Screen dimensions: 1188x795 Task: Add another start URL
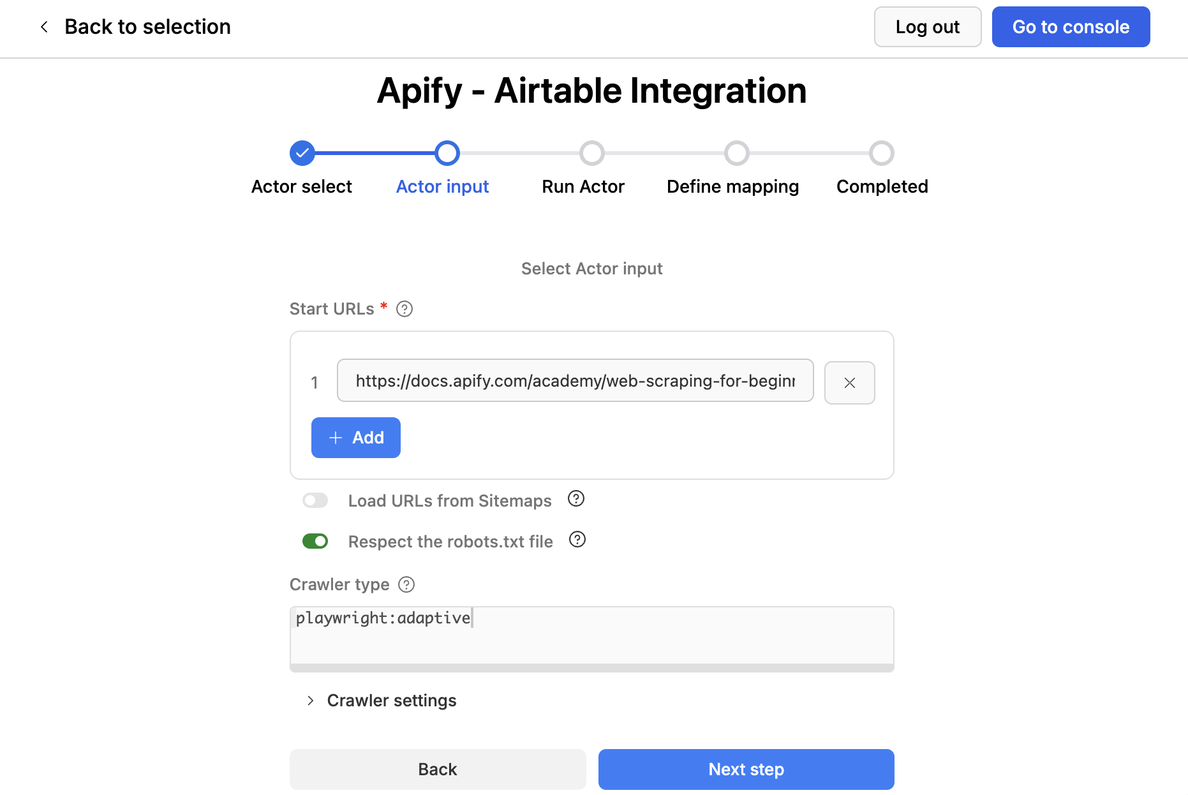(355, 437)
